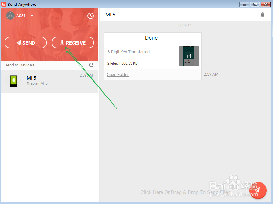Maximize the Send Anywhere window
273x204 pixels.
pos(255,5)
